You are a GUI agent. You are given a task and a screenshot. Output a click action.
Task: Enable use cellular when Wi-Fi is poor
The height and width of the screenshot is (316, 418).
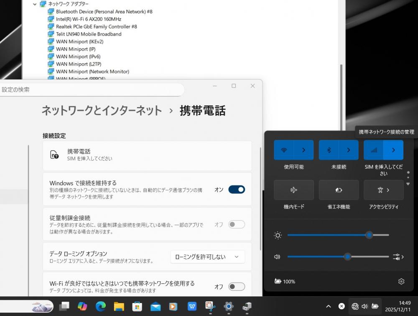pyautogui.click(x=236, y=287)
